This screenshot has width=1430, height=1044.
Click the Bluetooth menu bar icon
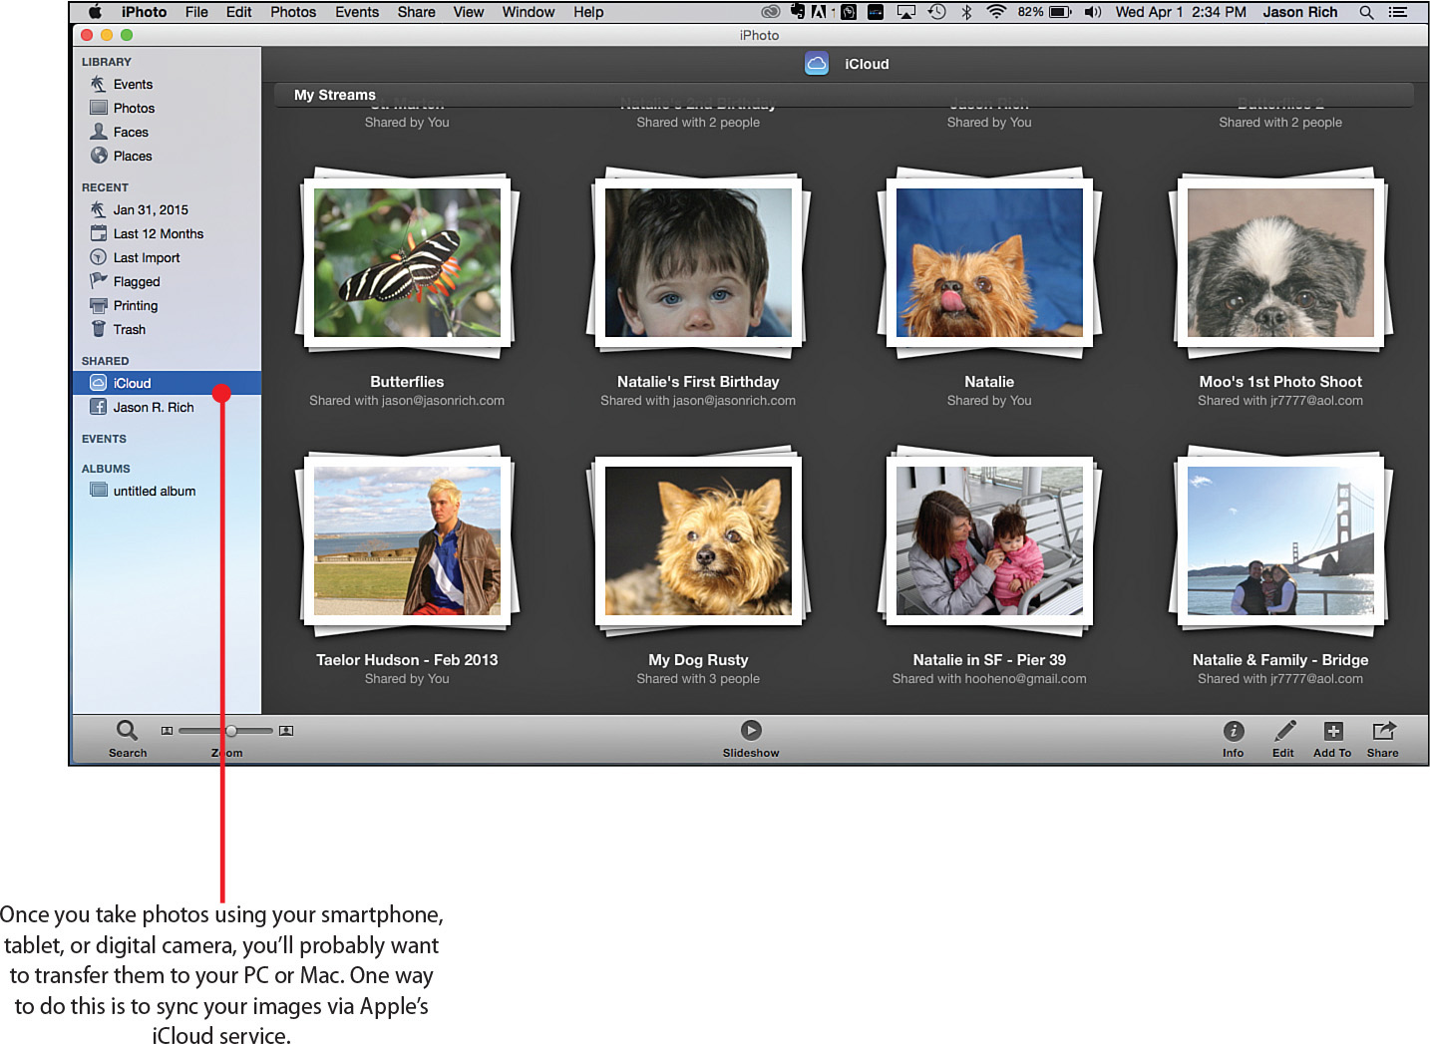pos(966,12)
